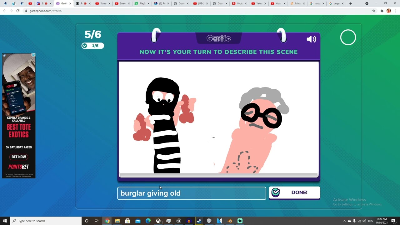Show hidden system tray icons
The image size is (400, 225).
(x=344, y=221)
